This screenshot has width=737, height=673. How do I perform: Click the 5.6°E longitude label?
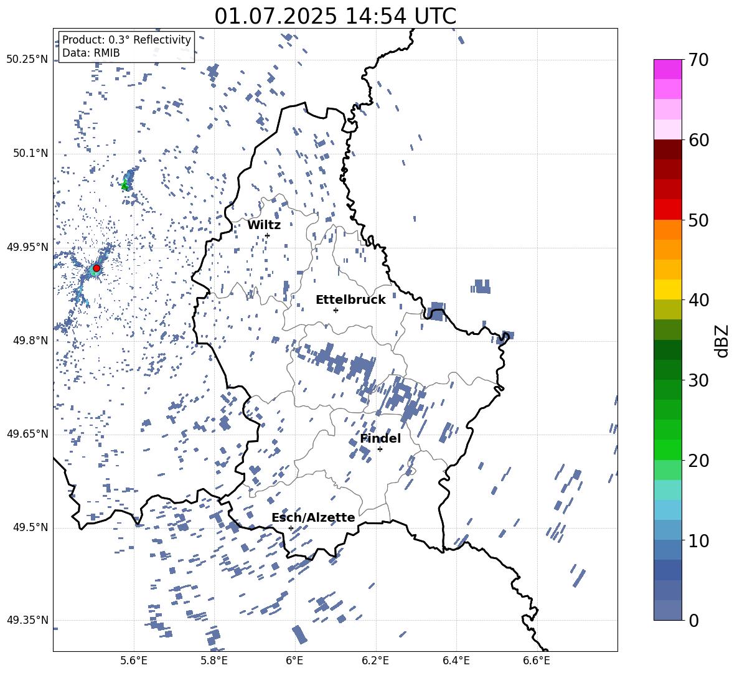tap(134, 661)
